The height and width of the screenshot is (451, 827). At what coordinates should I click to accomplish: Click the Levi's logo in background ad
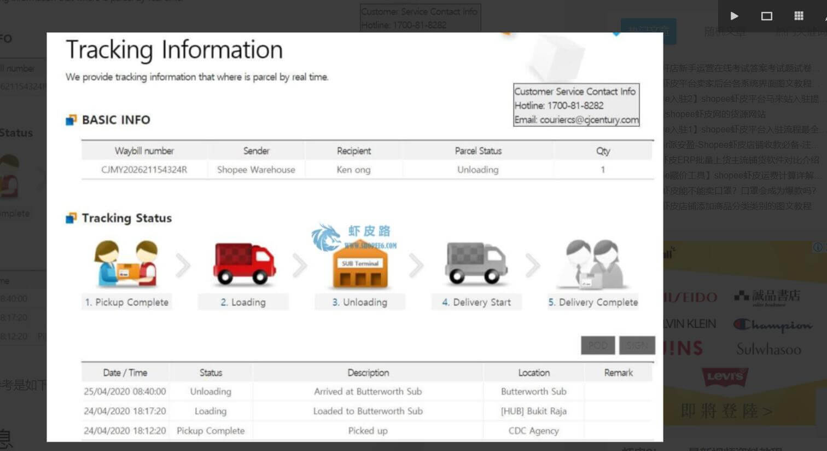[x=725, y=377]
